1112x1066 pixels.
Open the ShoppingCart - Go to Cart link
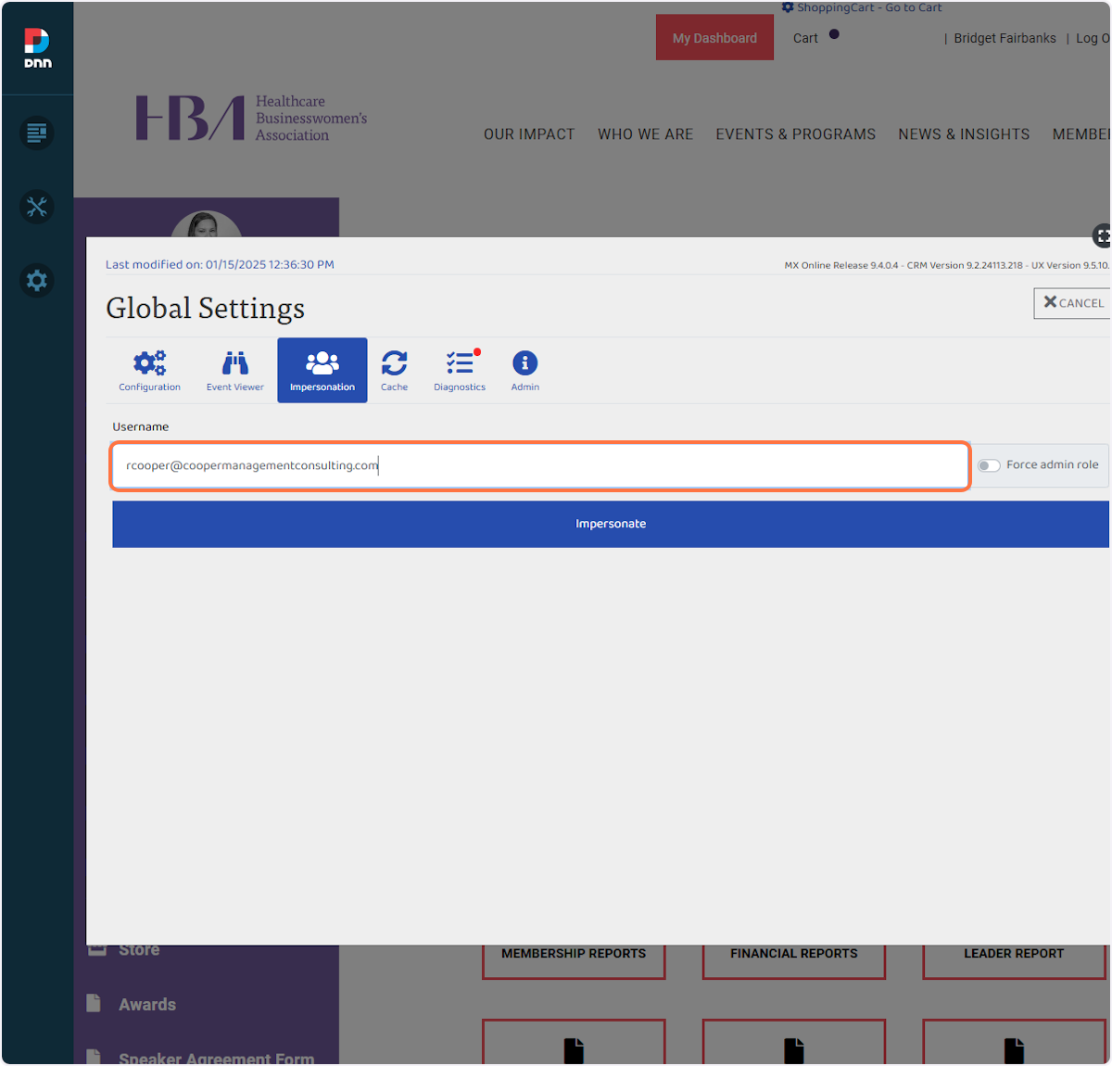click(x=869, y=7)
